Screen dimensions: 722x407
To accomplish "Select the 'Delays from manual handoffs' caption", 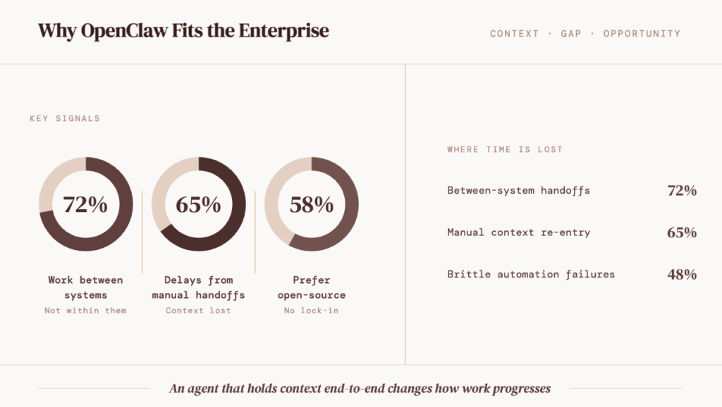I will 198,287.
